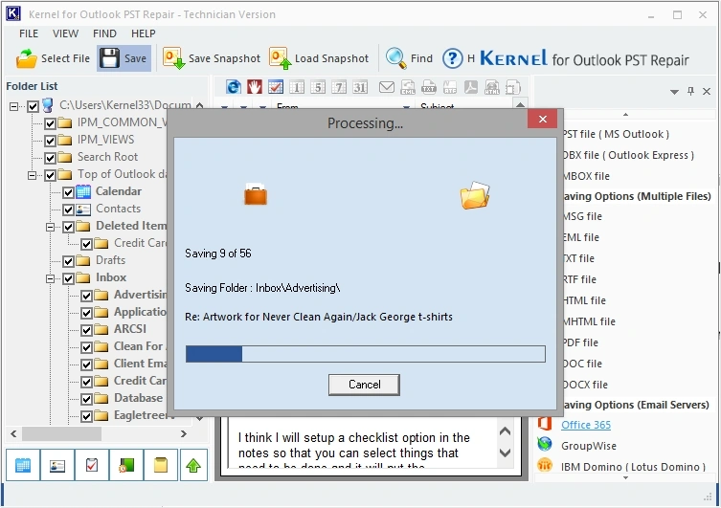The width and height of the screenshot is (721, 508).
Task: Click the GroupWise globe icon
Action: pos(545,444)
